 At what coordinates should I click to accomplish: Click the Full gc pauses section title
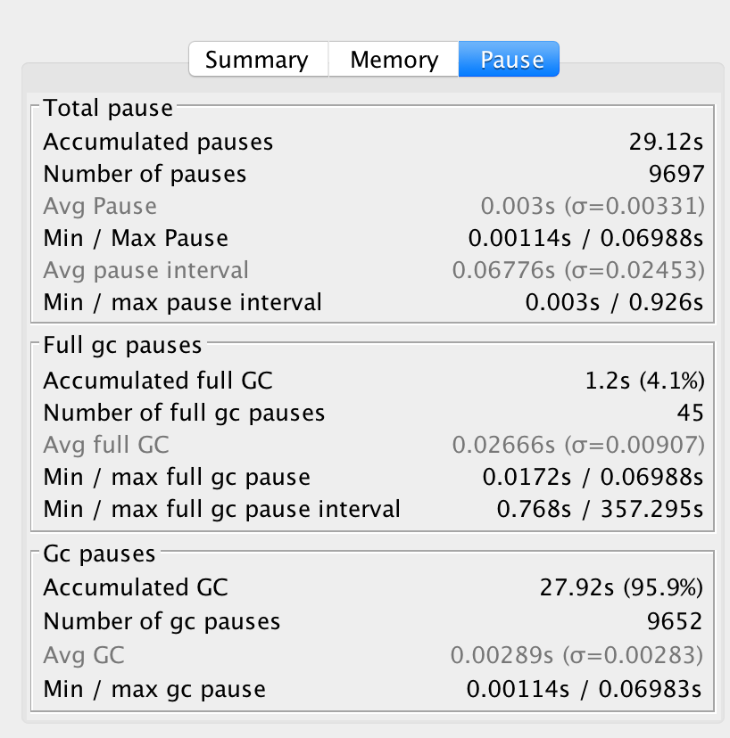tap(122, 344)
